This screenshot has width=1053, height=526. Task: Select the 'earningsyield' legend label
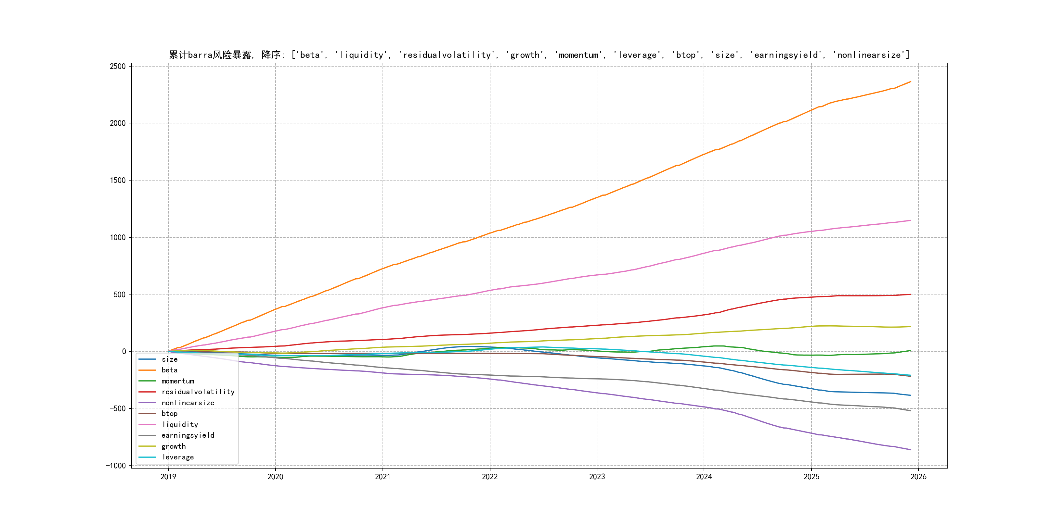tap(188, 435)
